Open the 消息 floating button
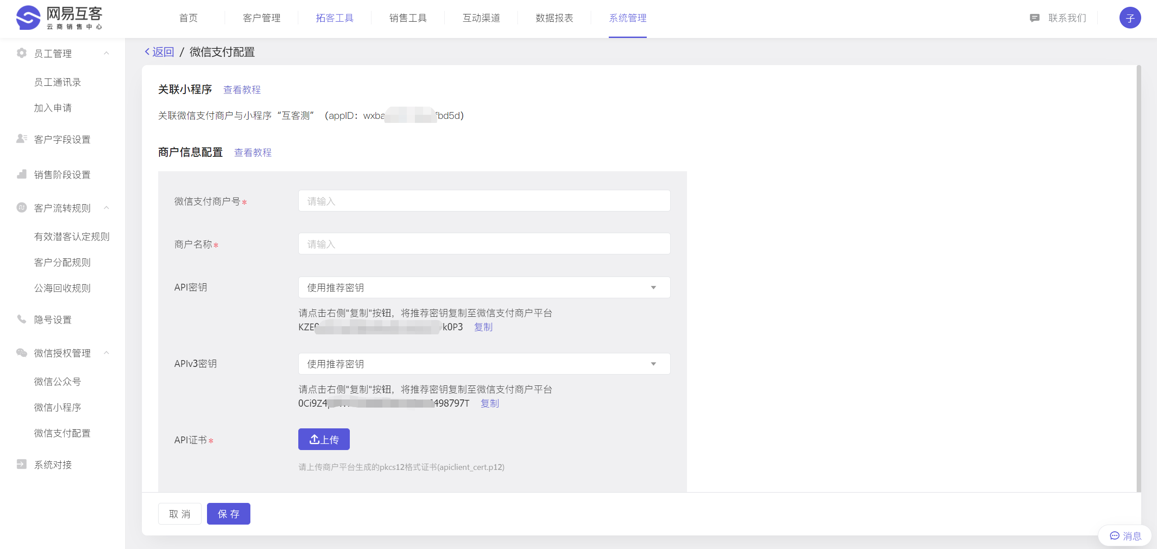 click(1125, 536)
